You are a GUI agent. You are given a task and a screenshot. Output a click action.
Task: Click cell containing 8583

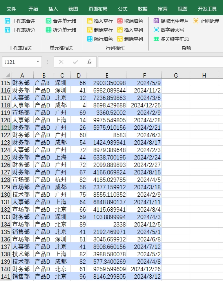tap(107, 135)
